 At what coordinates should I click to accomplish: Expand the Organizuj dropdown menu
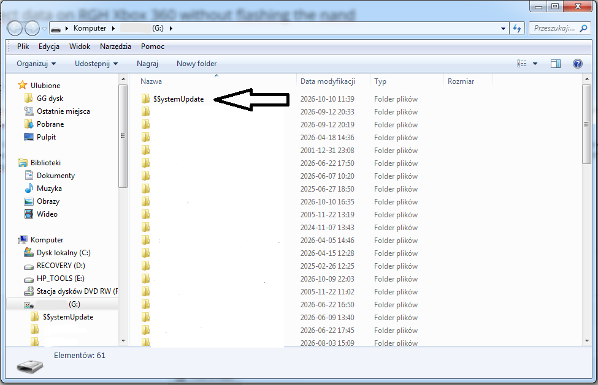pyautogui.click(x=36, y=64)
